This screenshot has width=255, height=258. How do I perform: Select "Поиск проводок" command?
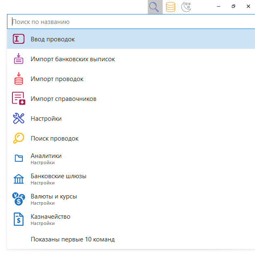(55, 139)
